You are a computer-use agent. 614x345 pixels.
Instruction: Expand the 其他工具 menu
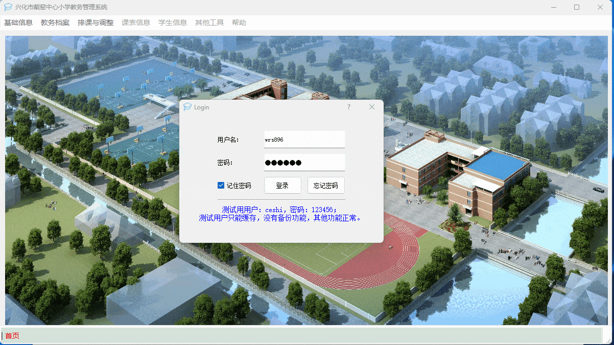click(209, 22)
